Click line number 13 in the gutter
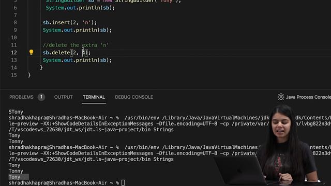Image resolution: width=331 pixels, height=186 pixels. click(14, 60)
